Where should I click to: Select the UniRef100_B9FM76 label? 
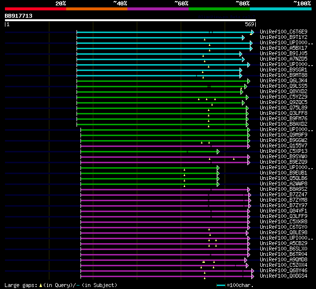coord(283,119)
